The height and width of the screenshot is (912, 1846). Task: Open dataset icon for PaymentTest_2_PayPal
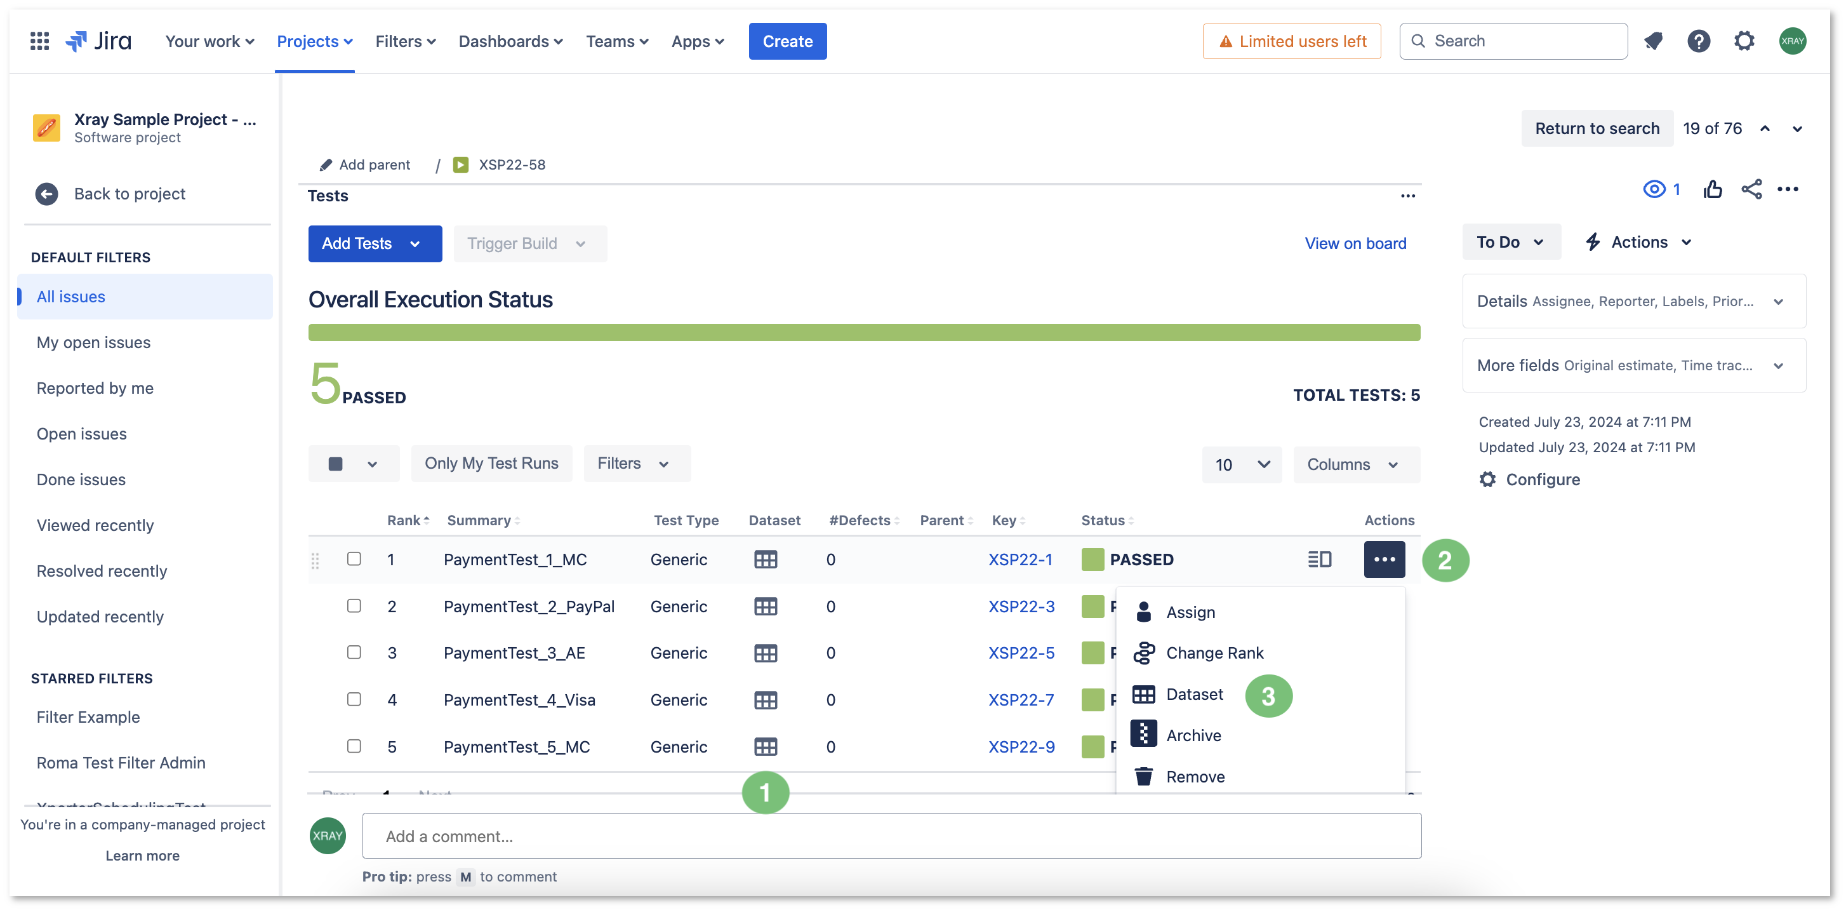pos(766,607)
